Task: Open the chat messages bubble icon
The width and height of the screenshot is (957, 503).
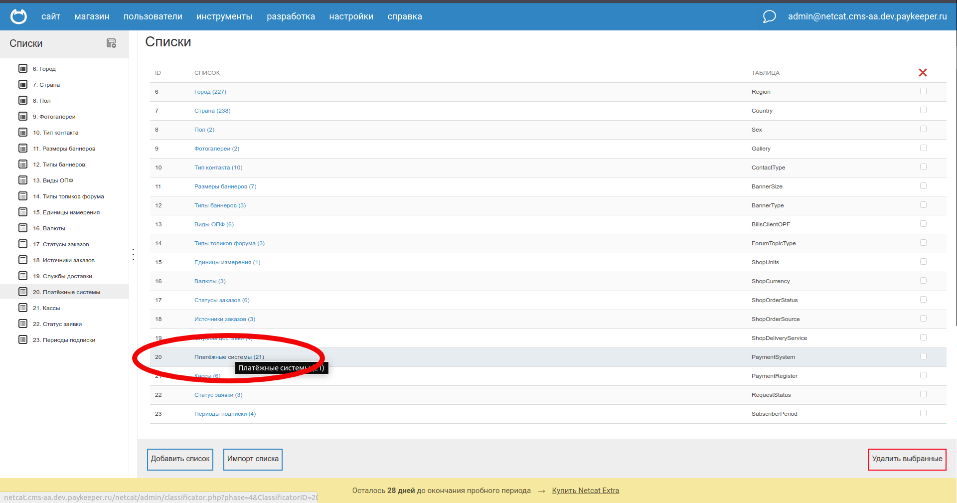Action: 769,16
